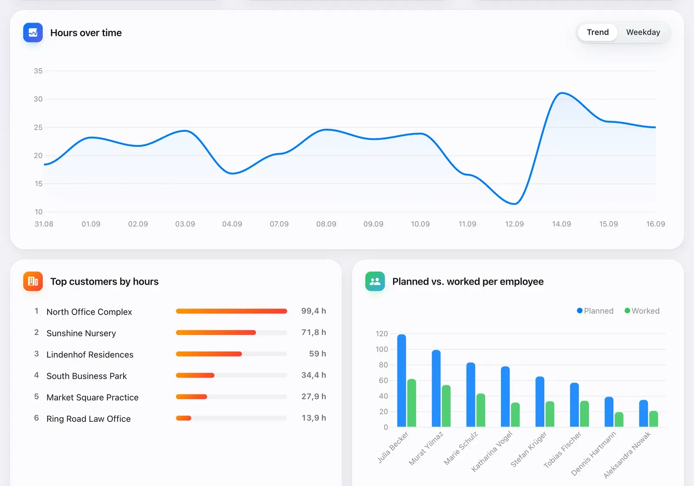Select Sunshine Nursery customer row
The width and height of the screenshot is (694, 486).
[x=180, y=332]
